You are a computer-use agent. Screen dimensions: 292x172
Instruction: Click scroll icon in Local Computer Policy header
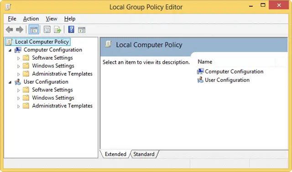(x=109, y=45)
